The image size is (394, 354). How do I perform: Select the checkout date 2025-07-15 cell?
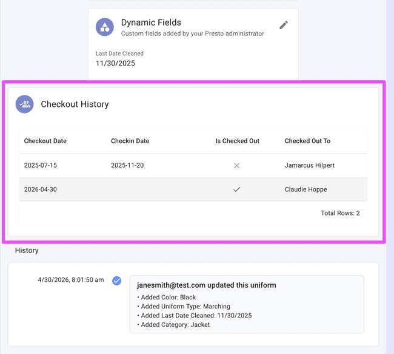tap(41, 165)
